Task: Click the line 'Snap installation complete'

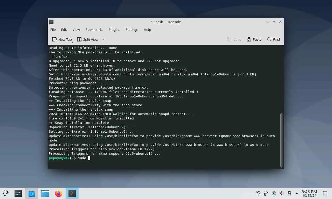Action: (82, 123)
